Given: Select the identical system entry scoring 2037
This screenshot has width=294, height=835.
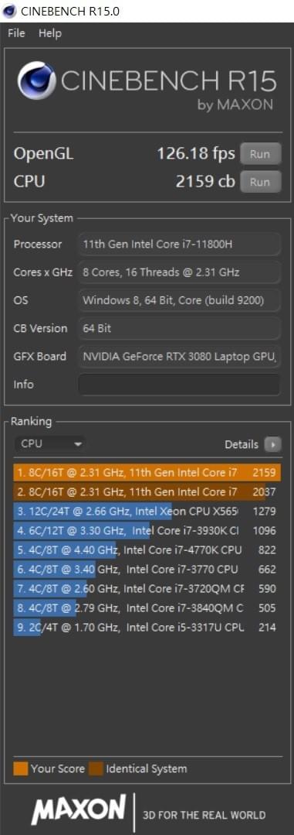Looking at the screenshot, I should (x=147, y=492).
